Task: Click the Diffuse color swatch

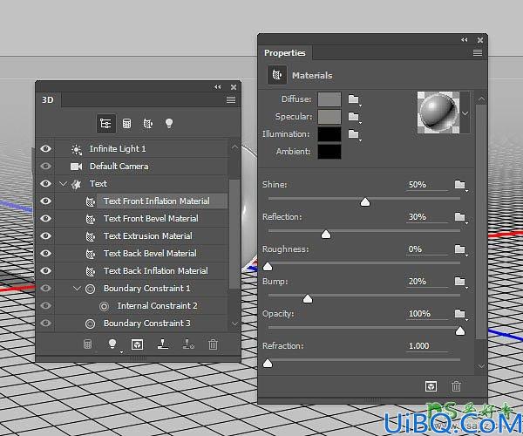Action: click(x=329, y=99)
